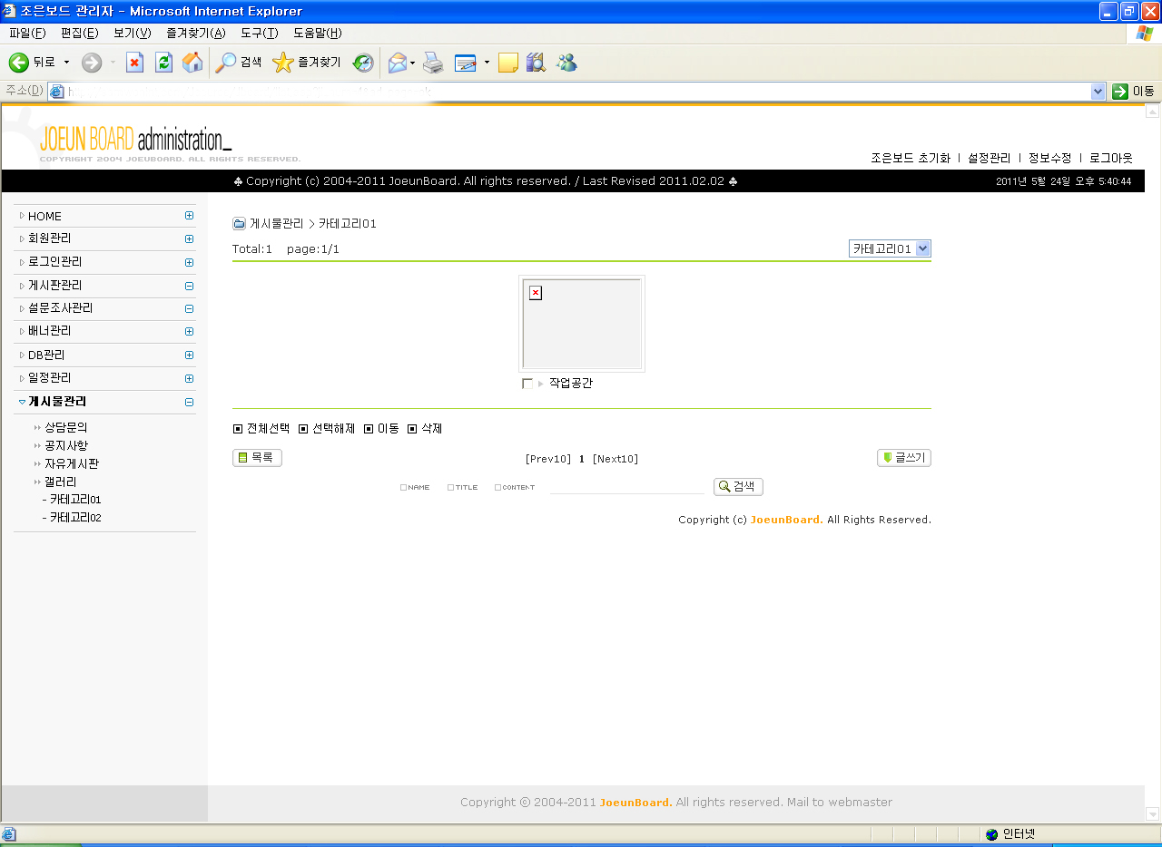Click the Forward arrow toolbar icon
1162x847 pixels.
(x=92, y=63)
